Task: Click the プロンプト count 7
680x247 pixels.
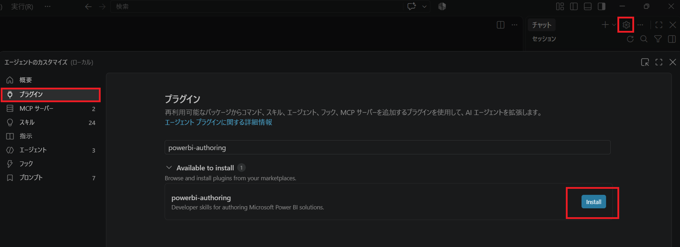Action: click(94, 178)
